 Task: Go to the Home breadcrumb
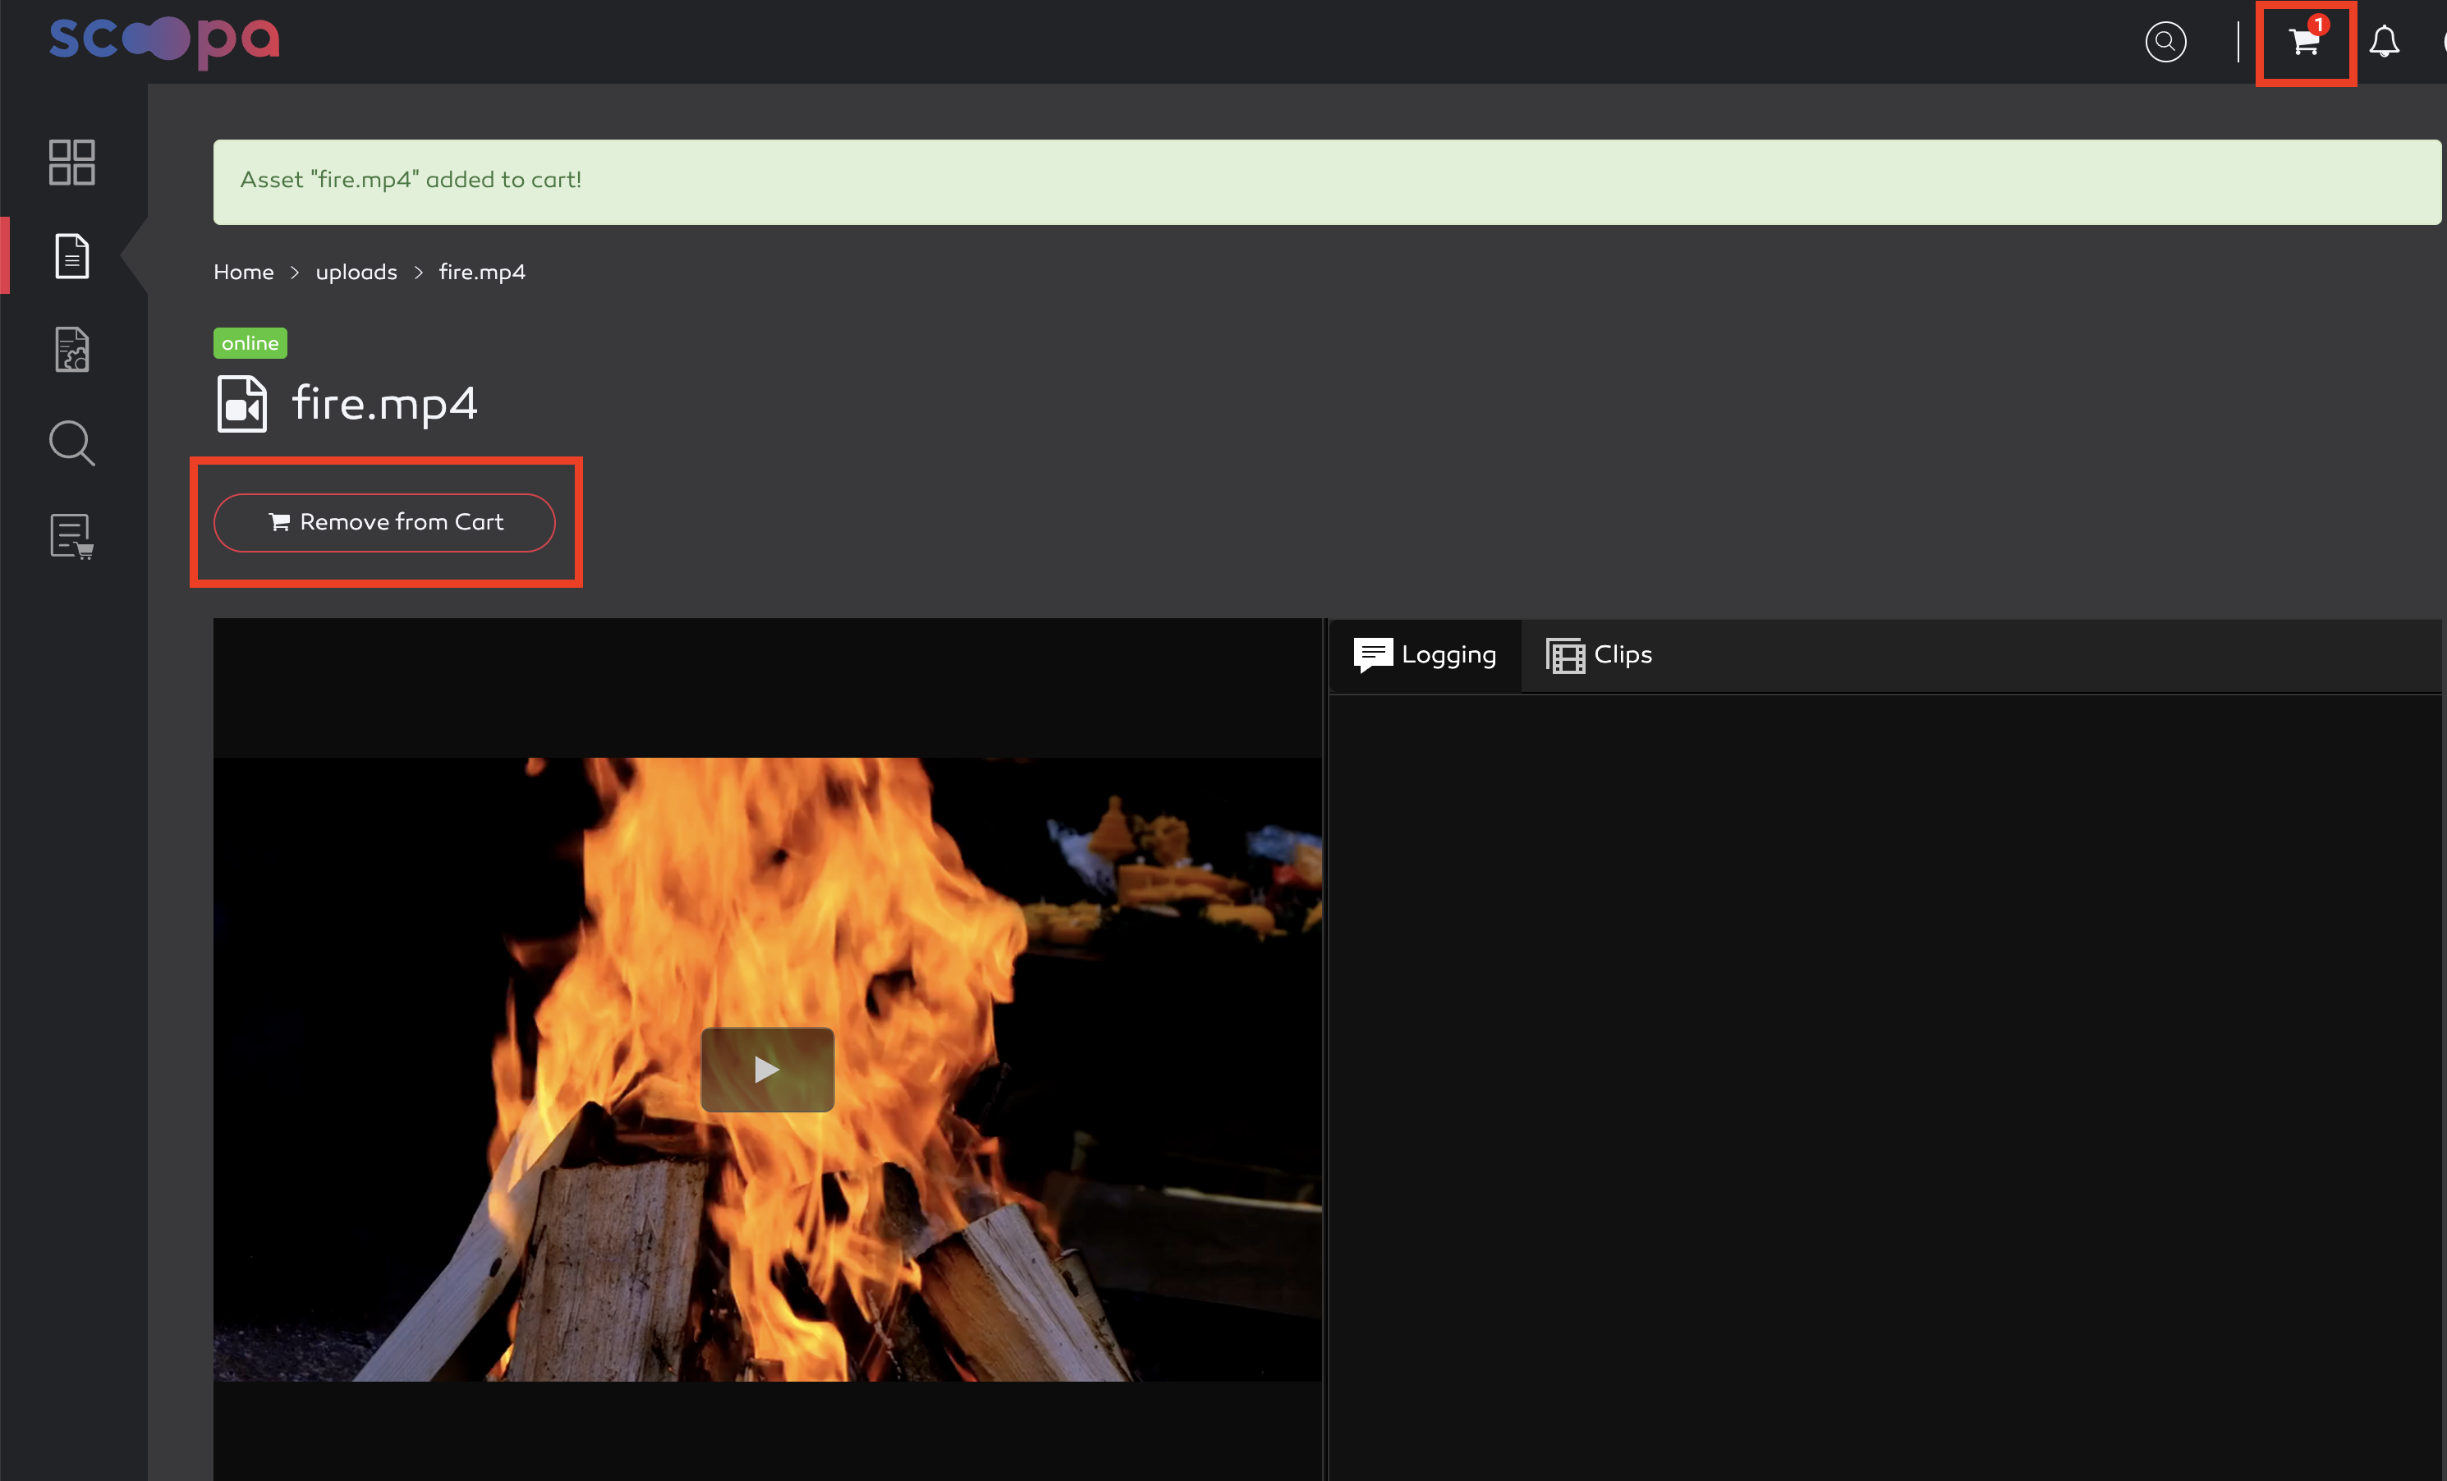[x=243, y=272]
